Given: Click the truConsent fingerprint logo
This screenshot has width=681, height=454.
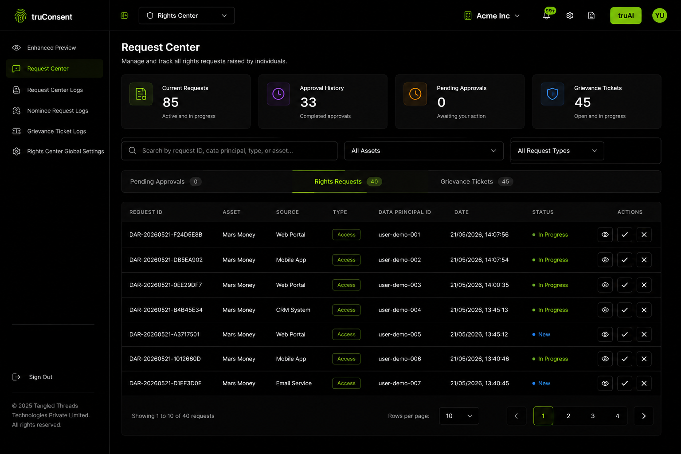Looking at the screenshot, I should point(20,16).
